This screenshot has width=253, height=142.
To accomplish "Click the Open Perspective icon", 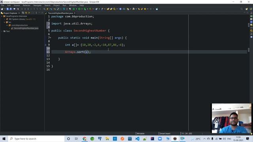I will (247, 9).
